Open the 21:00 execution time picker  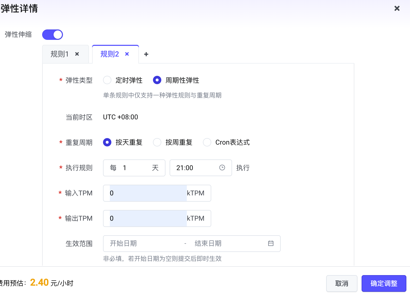195,168
